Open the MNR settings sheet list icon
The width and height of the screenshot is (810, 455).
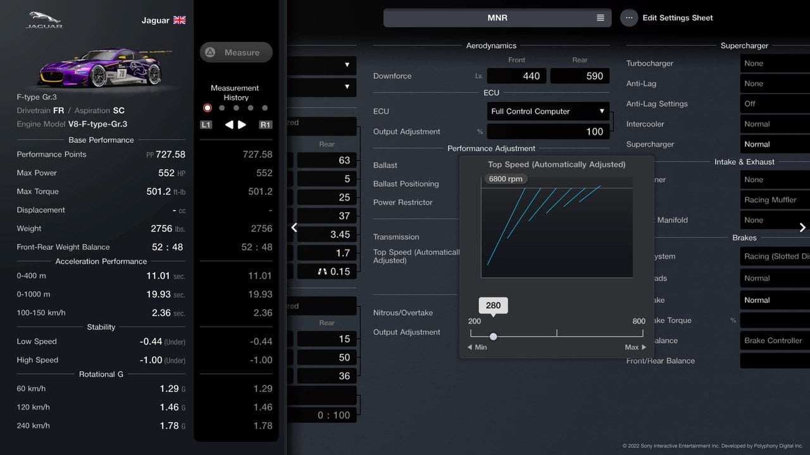pyautogui.click(x=600, y=18)
